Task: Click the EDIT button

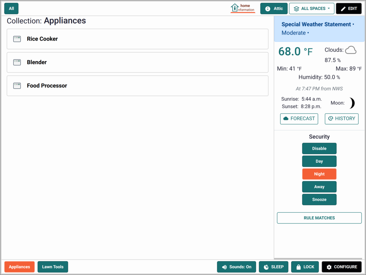Action: click(x=349, y=8)
